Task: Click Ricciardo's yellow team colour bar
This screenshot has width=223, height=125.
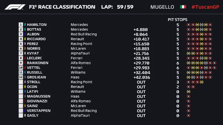Action: coord(25,39)
